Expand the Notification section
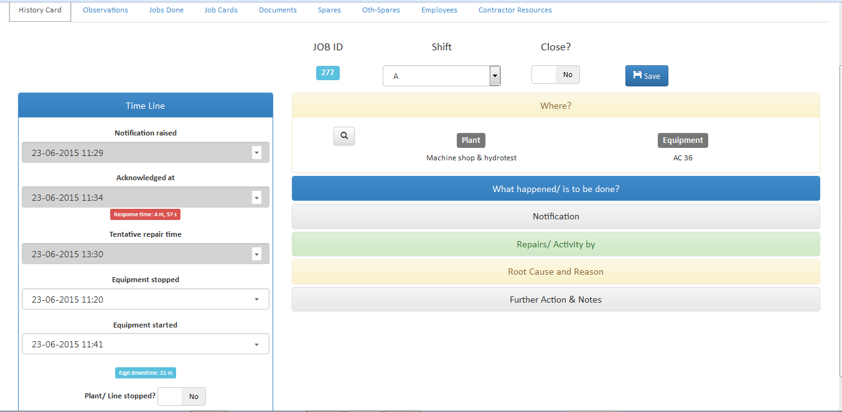The width and height of the screenshot is (842, 412). (x=556, y=216)
